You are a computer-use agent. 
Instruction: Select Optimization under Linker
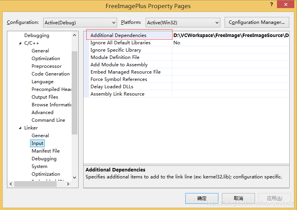tap(46, 174)
